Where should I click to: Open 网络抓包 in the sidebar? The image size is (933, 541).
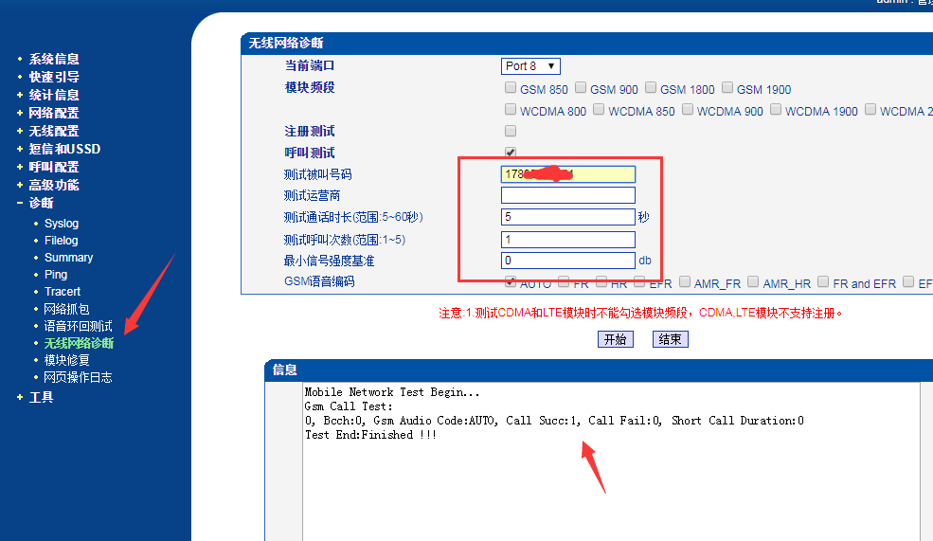[67, 309]
